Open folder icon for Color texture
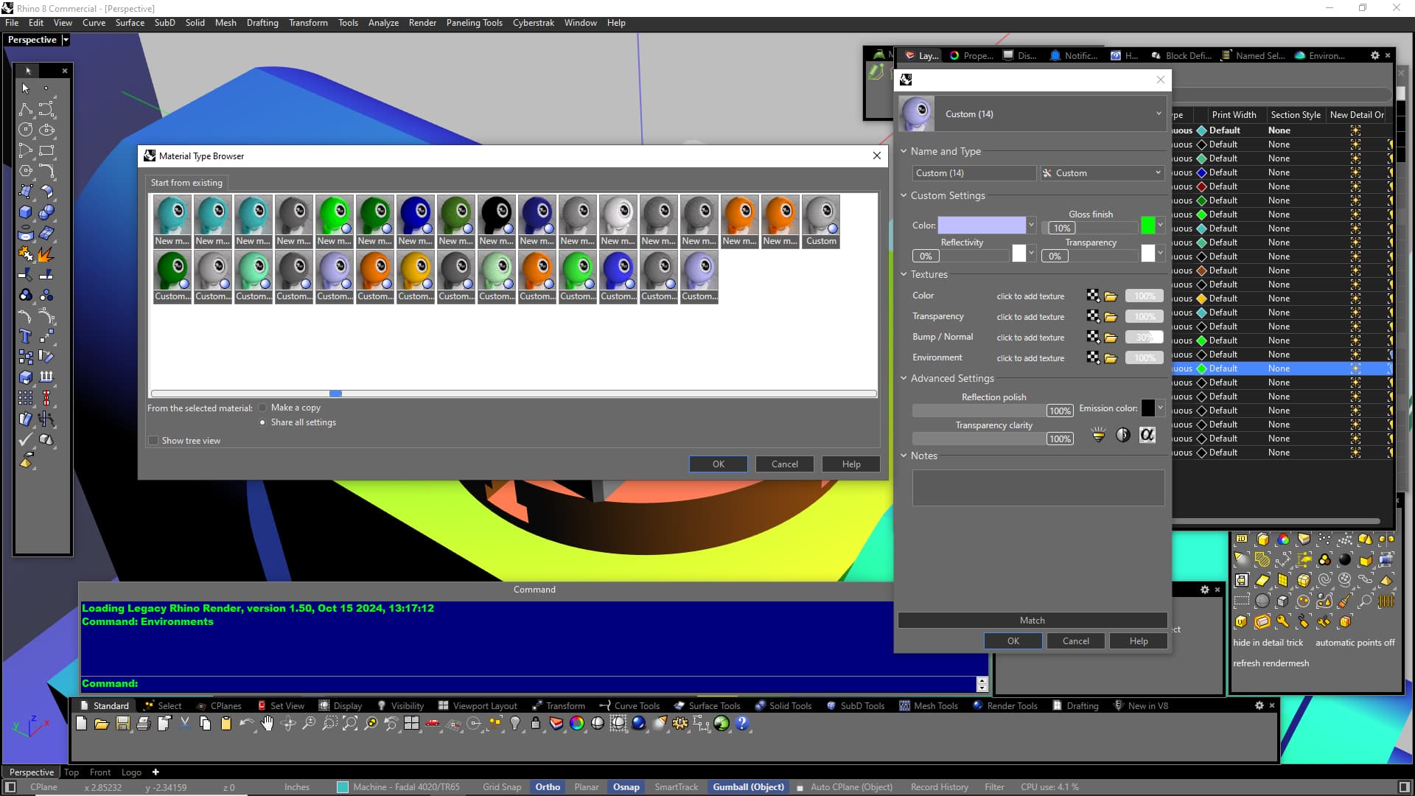 coord(1111,296)
